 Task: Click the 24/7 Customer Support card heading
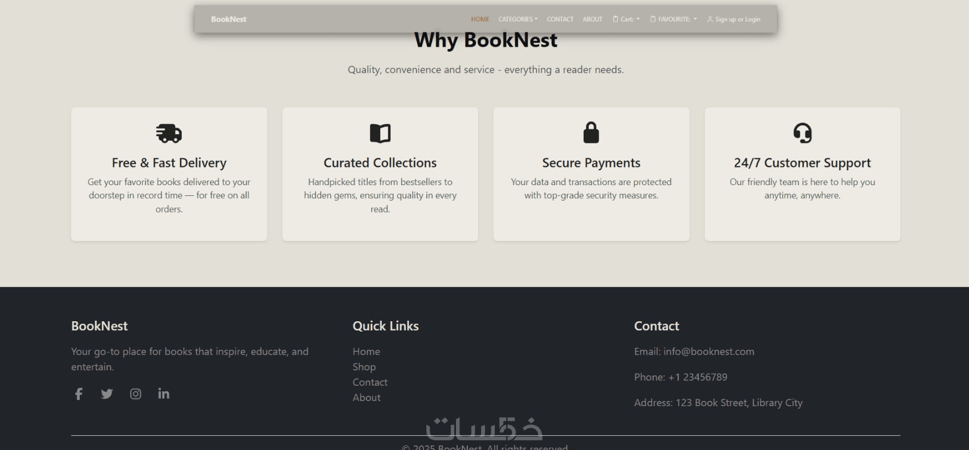pos(803,163)
